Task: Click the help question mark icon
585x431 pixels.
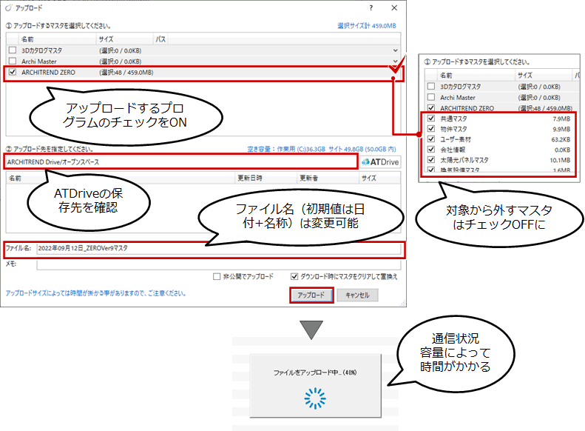Action: click(371, 8)
